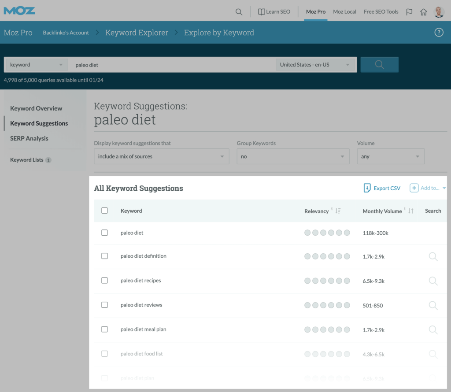
Task: Open SERP Analysis in the sidebar
Action: [29, 138]
